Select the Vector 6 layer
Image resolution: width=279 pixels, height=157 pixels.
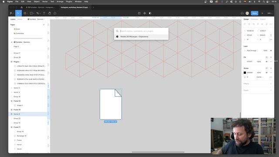coord(28,114)
